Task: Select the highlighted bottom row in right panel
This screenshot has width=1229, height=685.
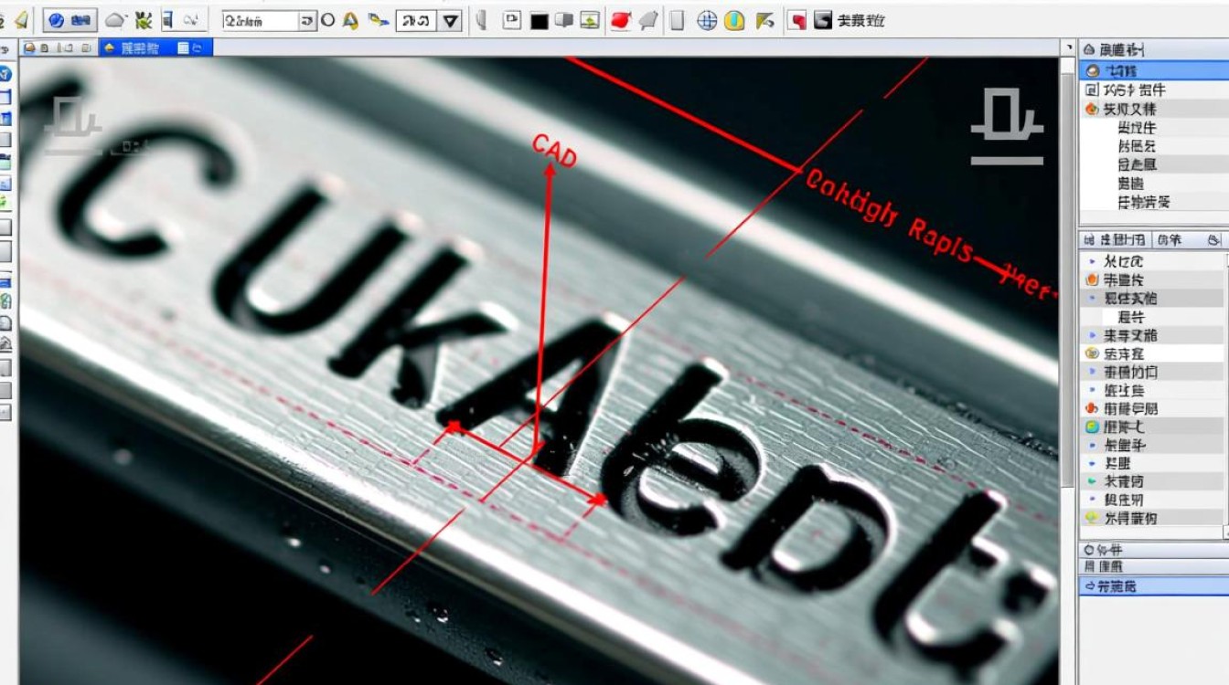Action: 1153,586
